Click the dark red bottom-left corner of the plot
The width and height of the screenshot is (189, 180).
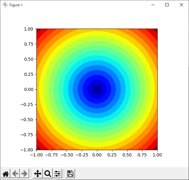[x=38, y=148]
